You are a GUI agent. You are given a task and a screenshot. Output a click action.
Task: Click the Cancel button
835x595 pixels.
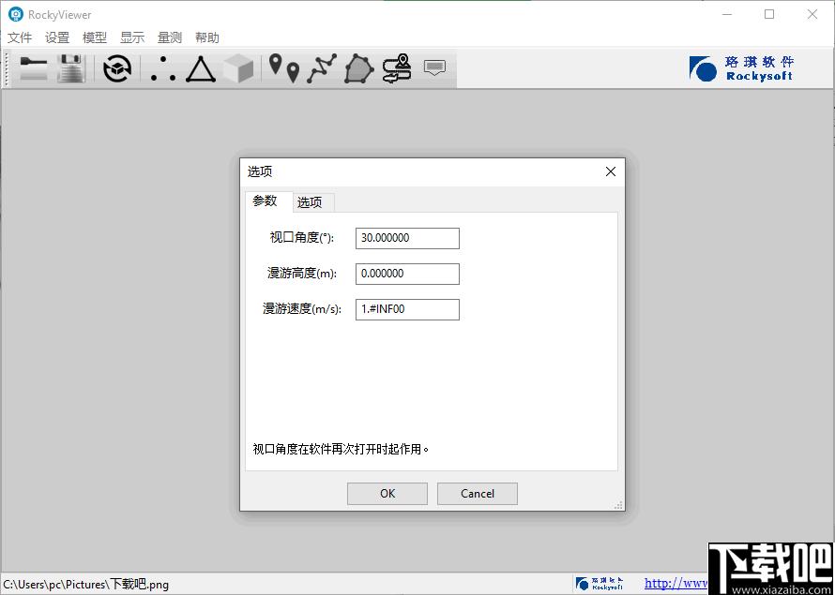pyautogui.click(x=478, y=494)
